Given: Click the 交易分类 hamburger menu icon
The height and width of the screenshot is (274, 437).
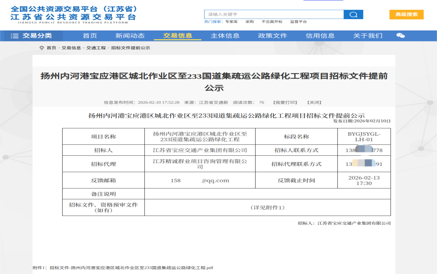Looking at the screenshot, I should click(15, 36).
